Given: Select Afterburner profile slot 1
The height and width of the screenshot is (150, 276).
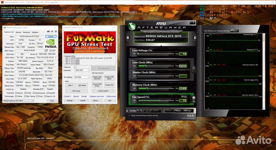Looking at the screenshot, I should 138,111.
